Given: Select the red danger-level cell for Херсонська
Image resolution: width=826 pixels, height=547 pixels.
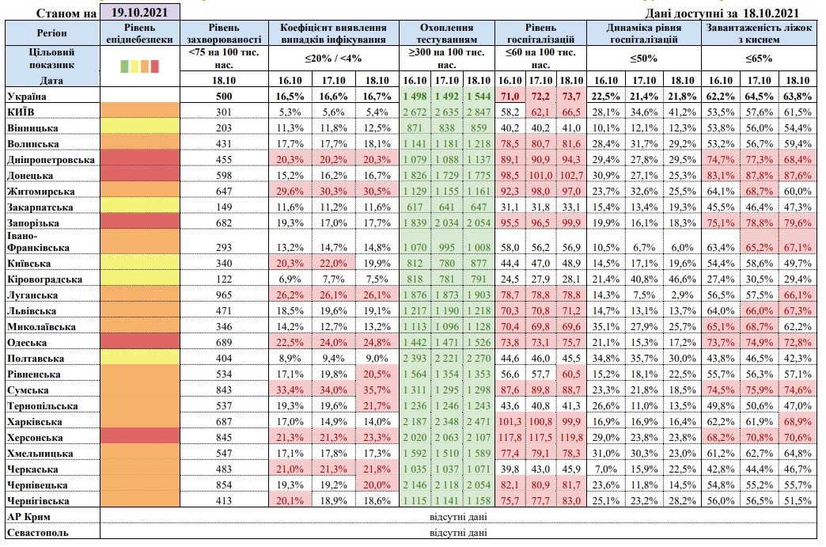Looking at the screenshot, I should click(140, 436).
